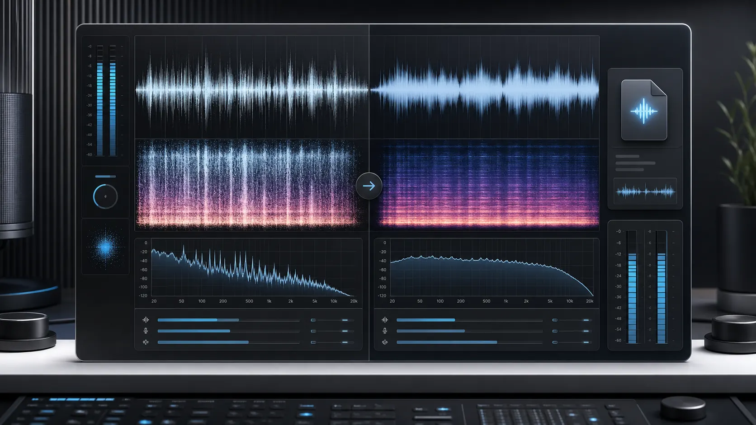The image size is (756, 425).
Task: Click the bottom-row icon in right control panel
Action: [x=385, y=342]
